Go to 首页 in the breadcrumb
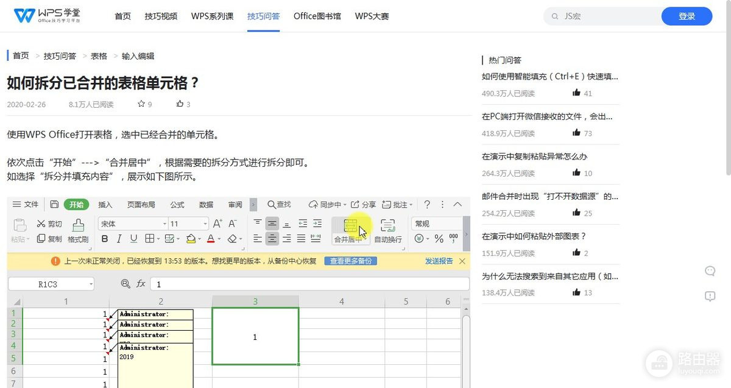 click(x=21, y=55)
